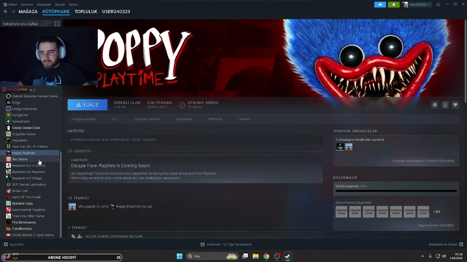Go to the TOPLULUK section

[x=86, y=12]
